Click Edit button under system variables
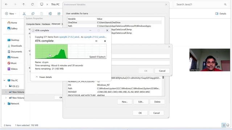Screen dimensions: 232x130 point(141,102)
